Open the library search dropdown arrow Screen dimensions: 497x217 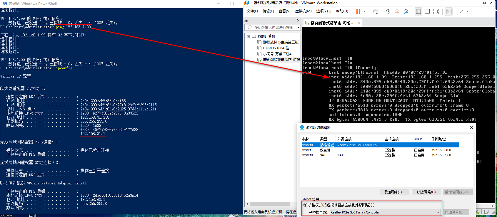[298, 27]
